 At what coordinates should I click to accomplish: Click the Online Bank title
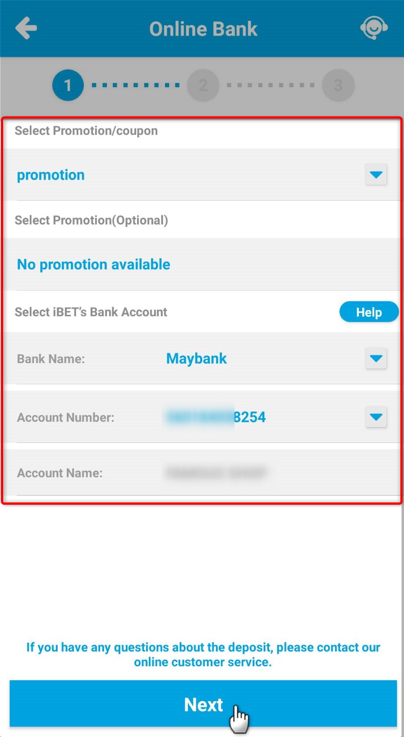click(203, 28)
